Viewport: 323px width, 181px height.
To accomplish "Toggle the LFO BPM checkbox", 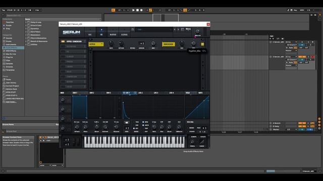I will click(x=143, y=122).
